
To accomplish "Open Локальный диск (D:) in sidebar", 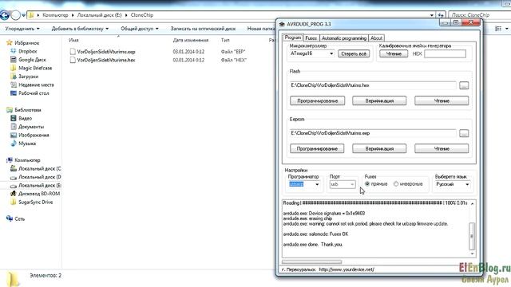I will pyautogui.click(x=35, y=177).
